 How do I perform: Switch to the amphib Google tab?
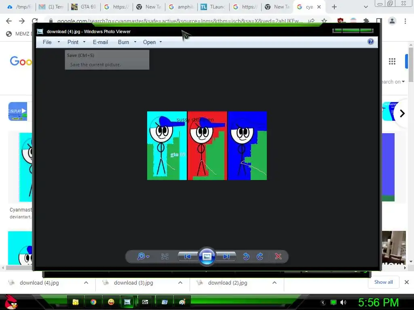[x=182, y=7]
